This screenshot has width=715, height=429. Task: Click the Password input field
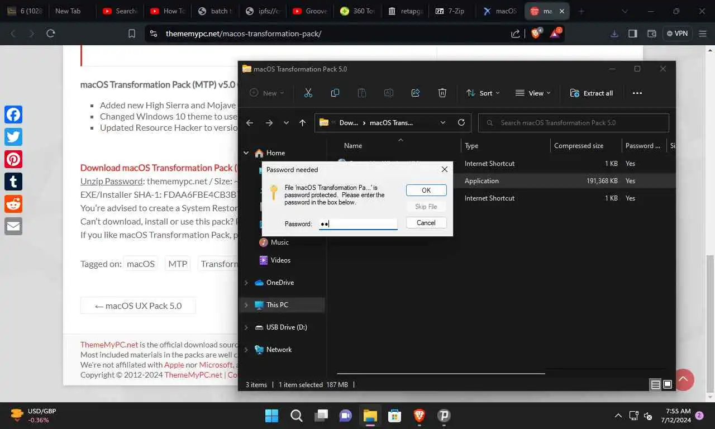357,224
